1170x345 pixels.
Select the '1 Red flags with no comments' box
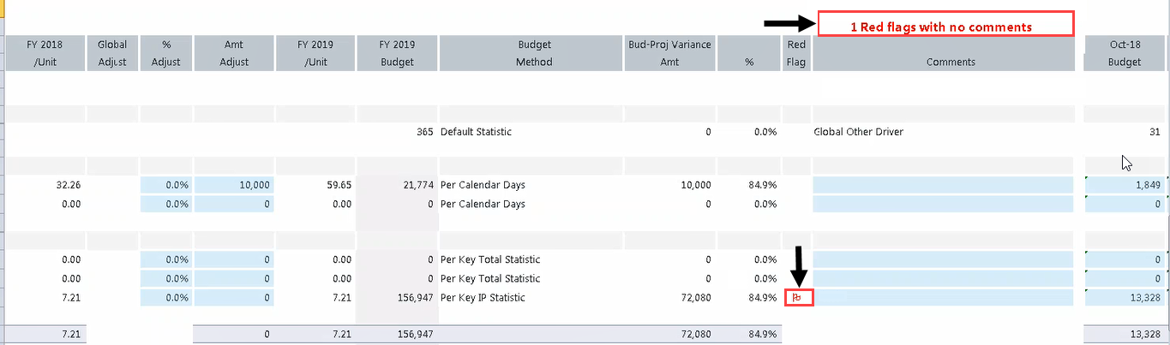(945, 25)
